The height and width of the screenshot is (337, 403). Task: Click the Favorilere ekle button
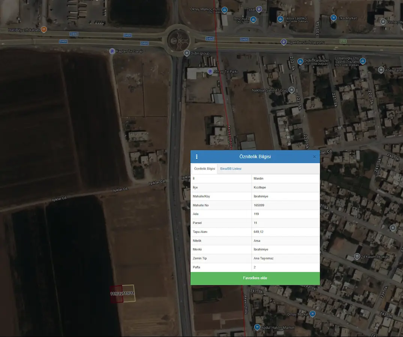(255, 278)
